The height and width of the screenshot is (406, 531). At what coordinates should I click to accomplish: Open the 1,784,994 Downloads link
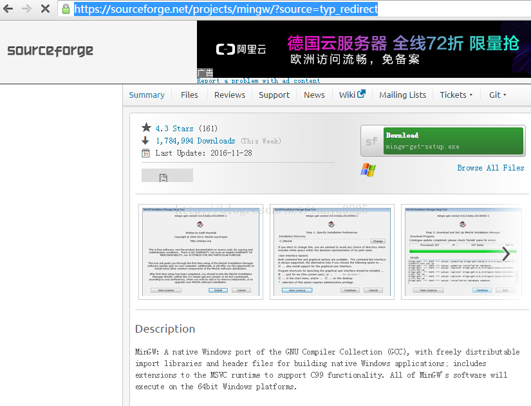(x=196, y=141)
